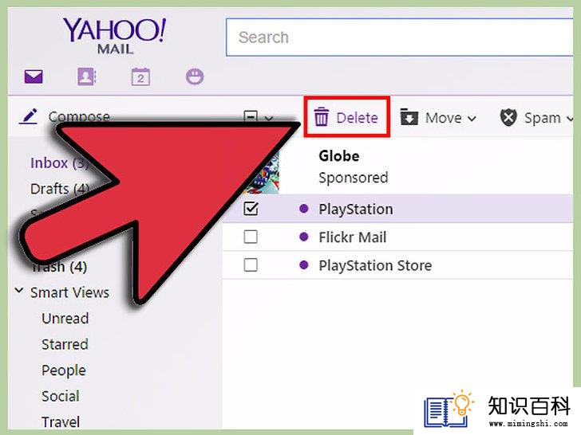This screenshot has width=581, height=435.
Task: Click the unread dot beside PlayStation
Action: coord(304,209)
